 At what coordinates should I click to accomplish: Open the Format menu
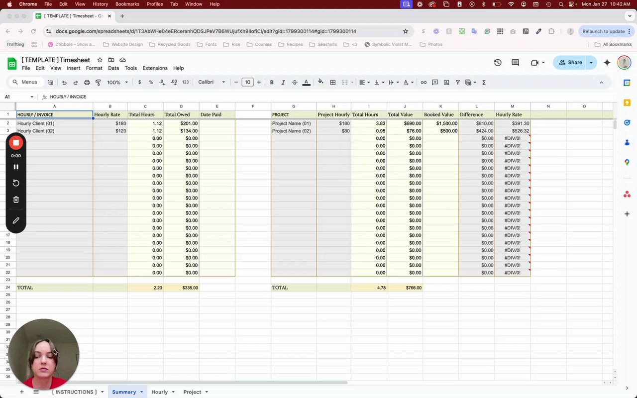click(94, 68)
